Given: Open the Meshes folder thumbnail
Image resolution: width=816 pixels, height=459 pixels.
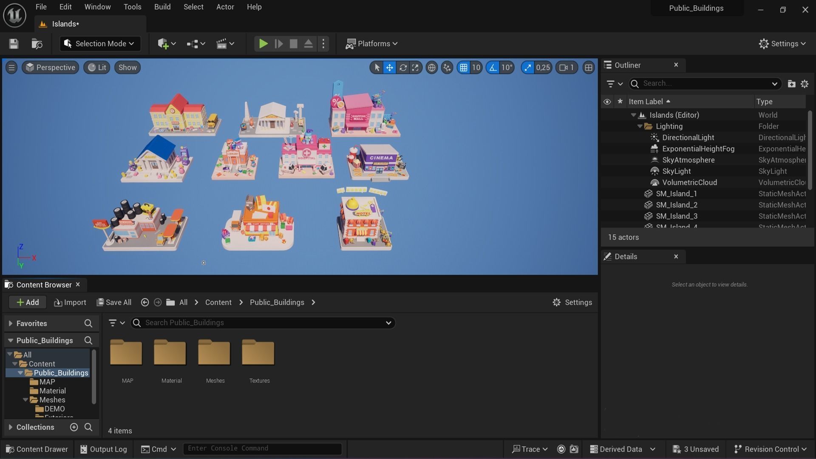Looking at the screenshot, I should click(214, 353).
